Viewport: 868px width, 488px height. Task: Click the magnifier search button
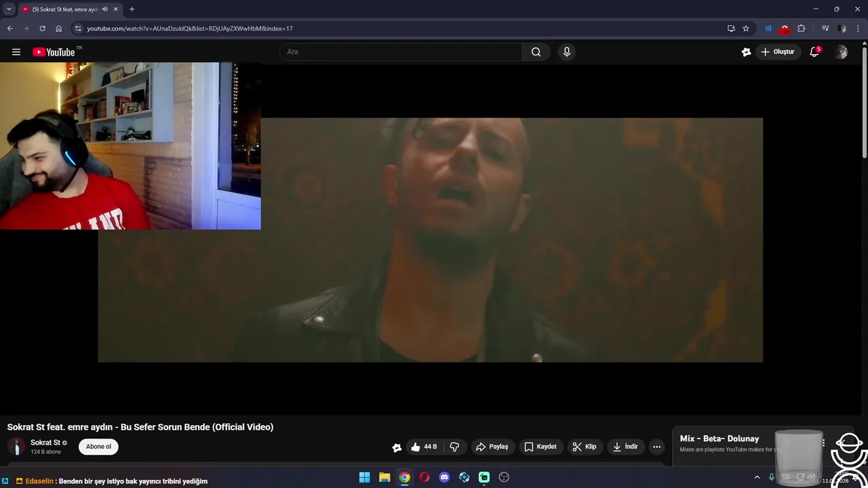[536, 52]
